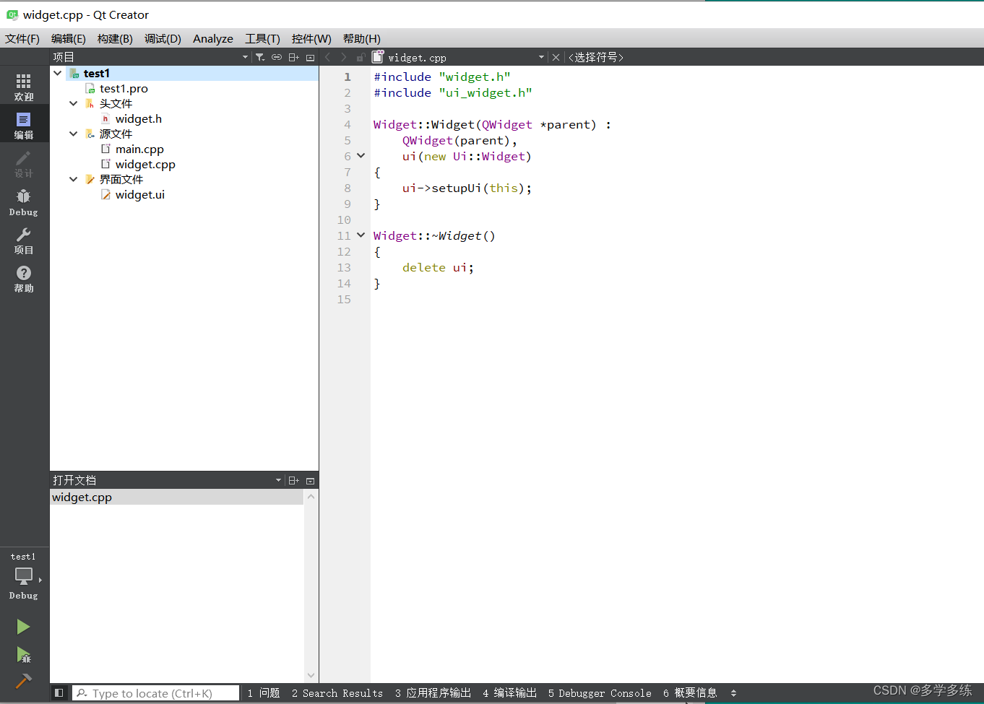The width and height of the screenshot is (984, 704).
Task: Toggle the left sidebar visibility
Action: (59, 693)
